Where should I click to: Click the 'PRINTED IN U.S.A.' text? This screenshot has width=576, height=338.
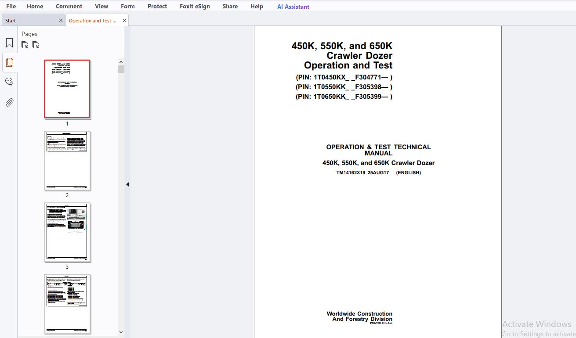tap(381, 323)
